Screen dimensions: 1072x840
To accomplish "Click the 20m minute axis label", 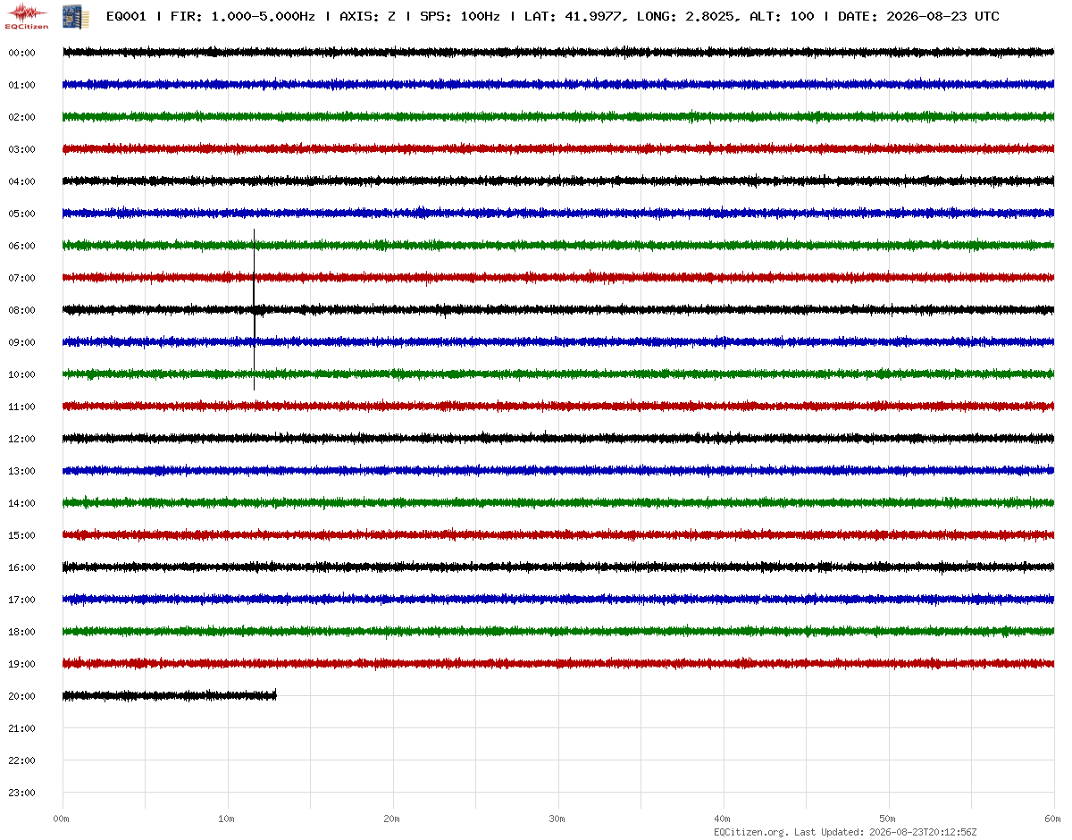I will [x=391, y=819].
